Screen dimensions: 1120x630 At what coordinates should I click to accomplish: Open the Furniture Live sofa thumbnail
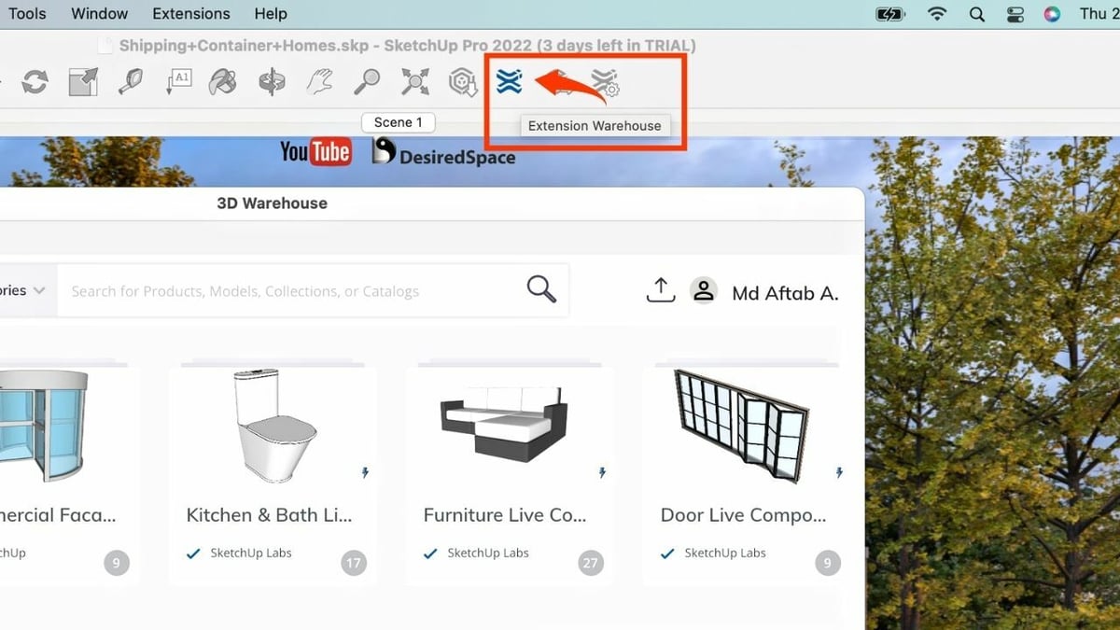(x=504, y=425)
